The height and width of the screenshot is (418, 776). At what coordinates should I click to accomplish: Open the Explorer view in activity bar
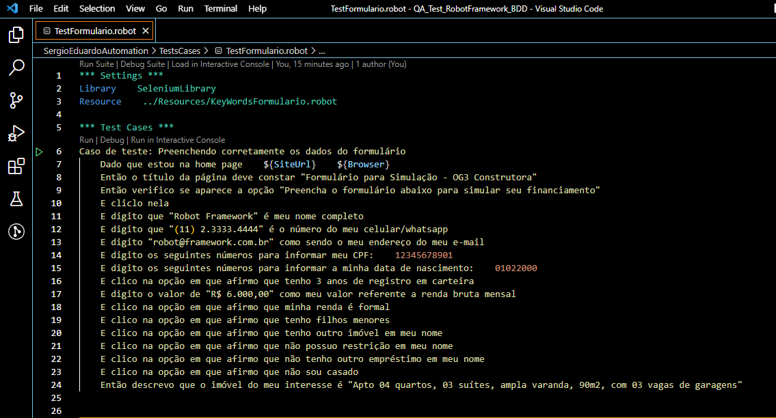[16, 35]
